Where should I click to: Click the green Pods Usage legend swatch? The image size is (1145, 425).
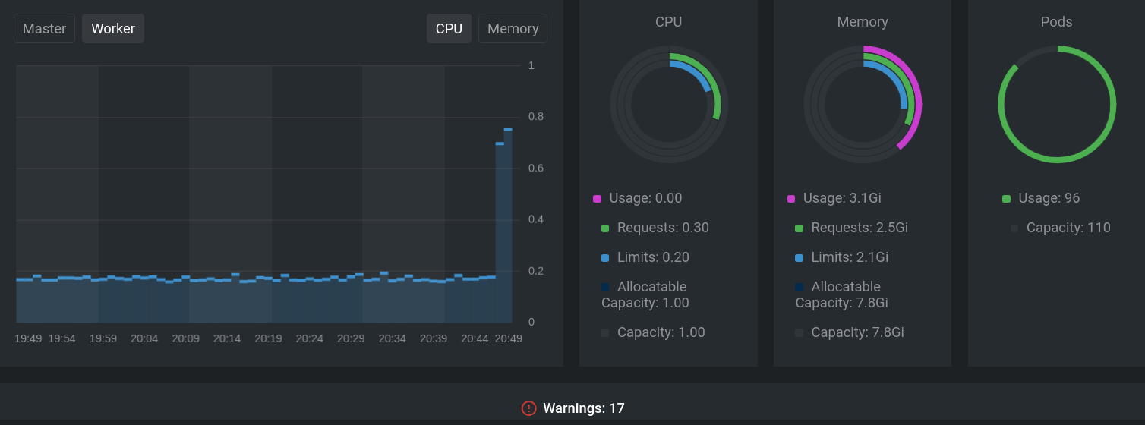[x=1006, y=199]
